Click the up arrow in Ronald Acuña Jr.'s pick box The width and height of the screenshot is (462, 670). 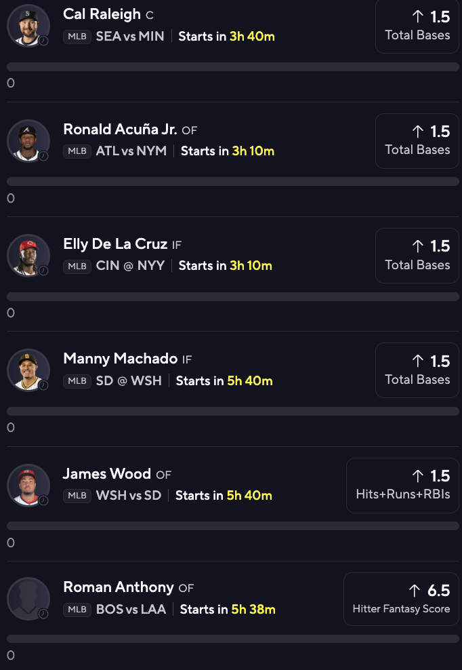(418, 132)
